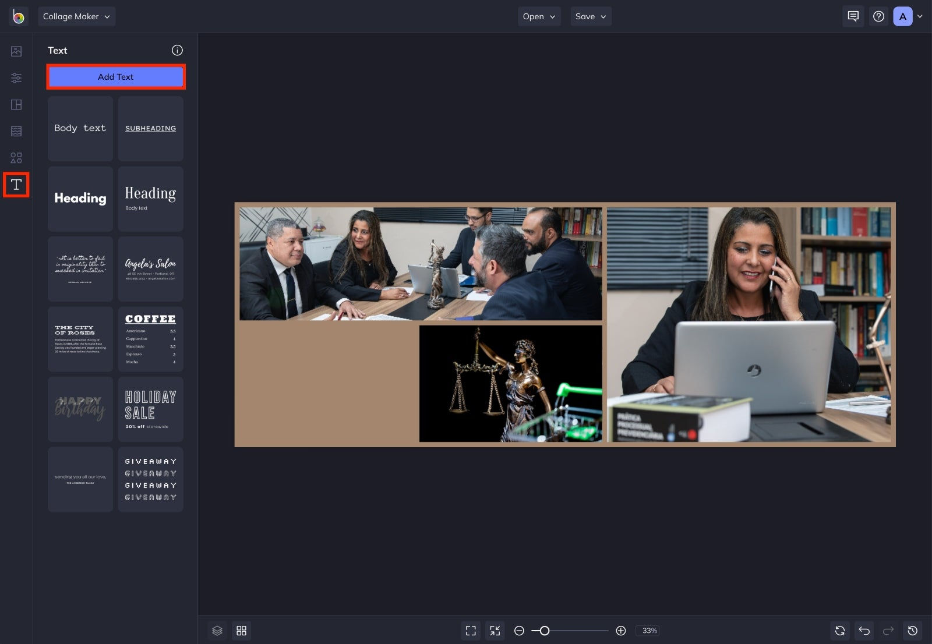Open the Collage Maker dropdown
This screenshot has width=932, height=644.
76,16
